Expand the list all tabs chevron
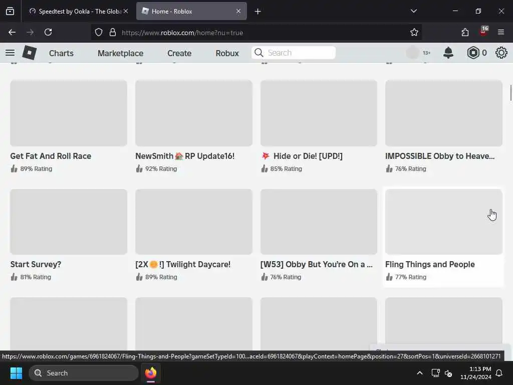513x385 pixels. 413,11
